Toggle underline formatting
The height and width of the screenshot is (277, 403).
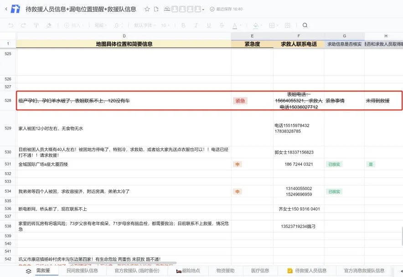[x=209, y=25]
